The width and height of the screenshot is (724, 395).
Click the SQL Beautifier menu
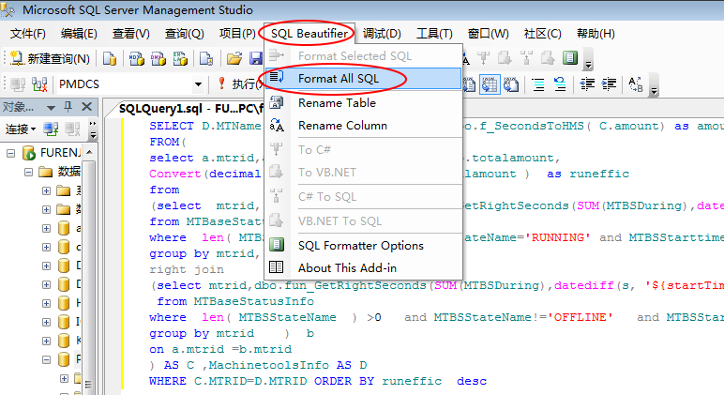coord(309,34)
